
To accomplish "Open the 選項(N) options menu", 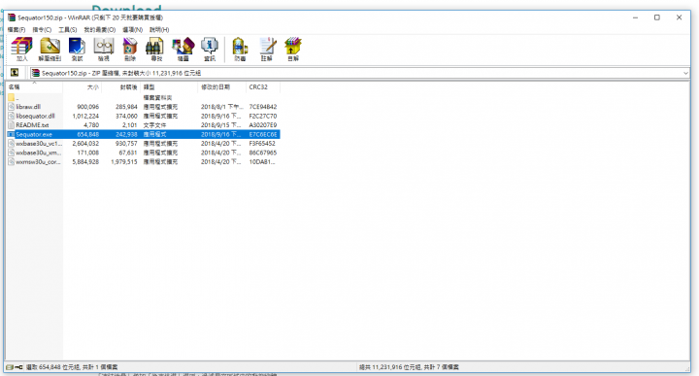I will click(132, 29).
